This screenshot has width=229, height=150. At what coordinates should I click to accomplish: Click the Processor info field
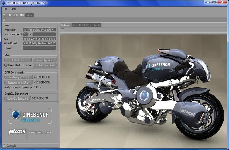[40, 30]
